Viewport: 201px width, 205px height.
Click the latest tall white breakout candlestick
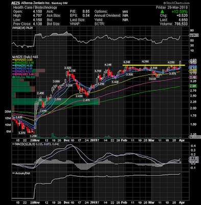(181, 64)
